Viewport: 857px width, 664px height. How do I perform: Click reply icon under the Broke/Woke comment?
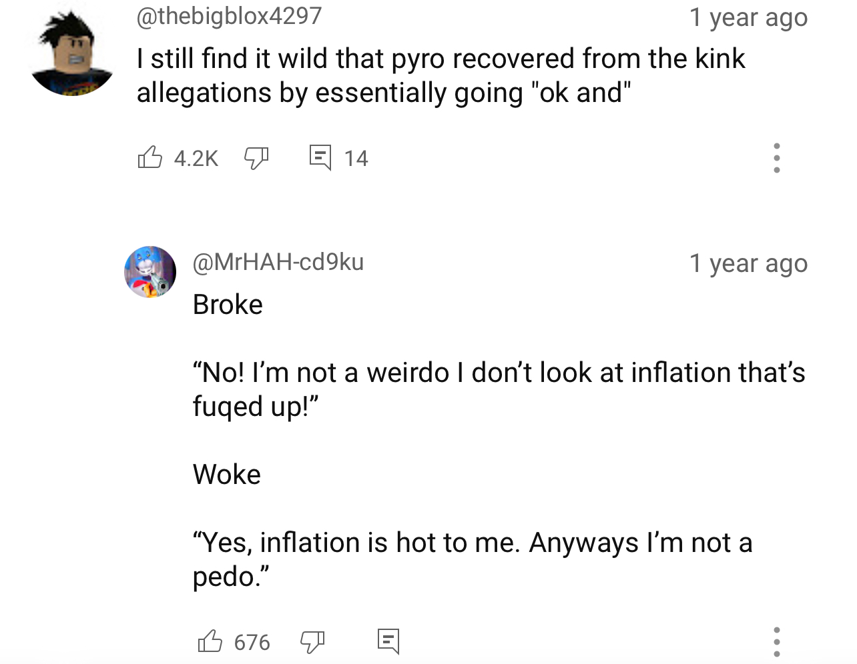coord(388,641)
